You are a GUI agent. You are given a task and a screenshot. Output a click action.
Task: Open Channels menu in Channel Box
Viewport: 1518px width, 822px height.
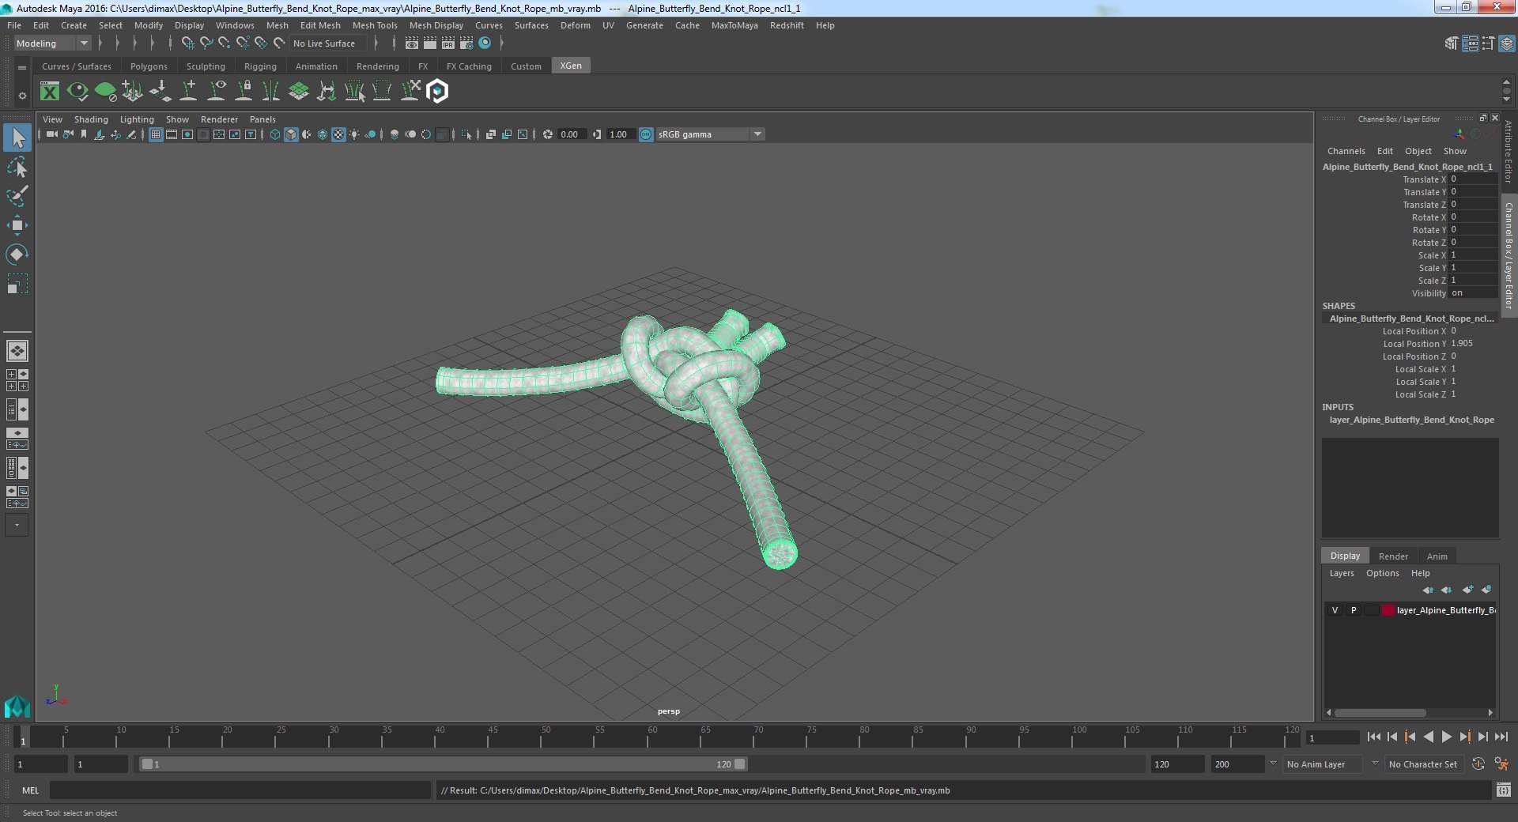(x=1346, y=151)
